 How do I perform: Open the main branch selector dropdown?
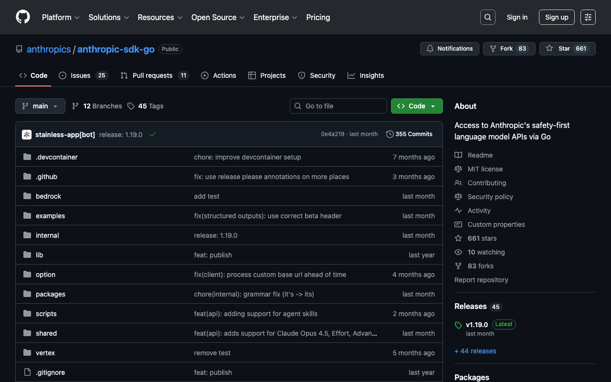(x=40, y=106)
